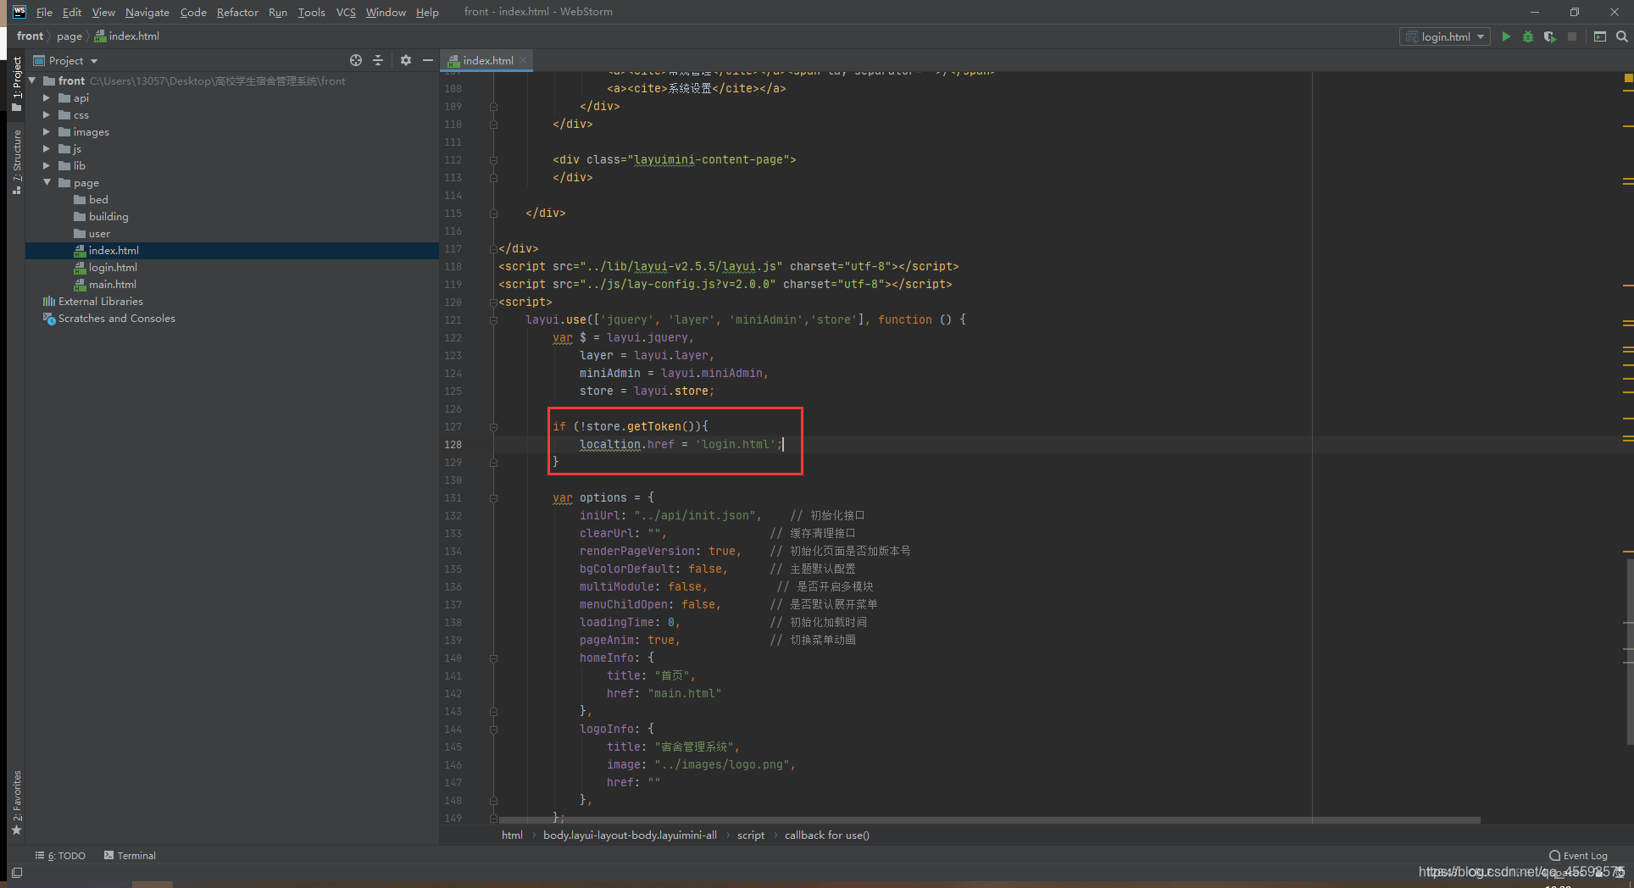The height and width of the screenshot is (888, 1634).
Task: Click the 'page' breadcrumb in navigation bar
Action: tap(69, 36)
